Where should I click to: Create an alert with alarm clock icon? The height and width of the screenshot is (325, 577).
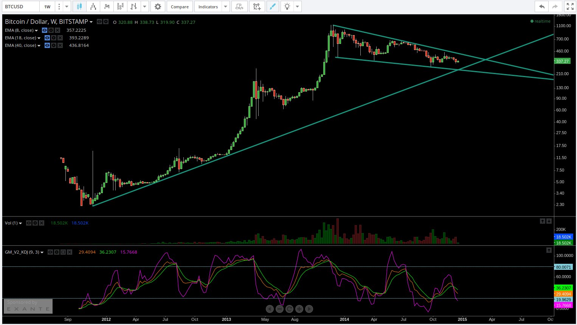point(257,6)
